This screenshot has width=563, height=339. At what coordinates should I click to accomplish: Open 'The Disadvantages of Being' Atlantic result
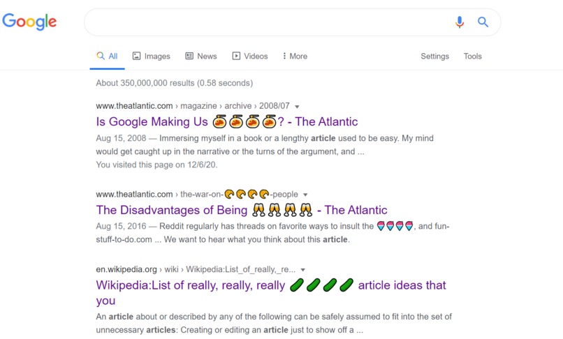pos(242,210)
